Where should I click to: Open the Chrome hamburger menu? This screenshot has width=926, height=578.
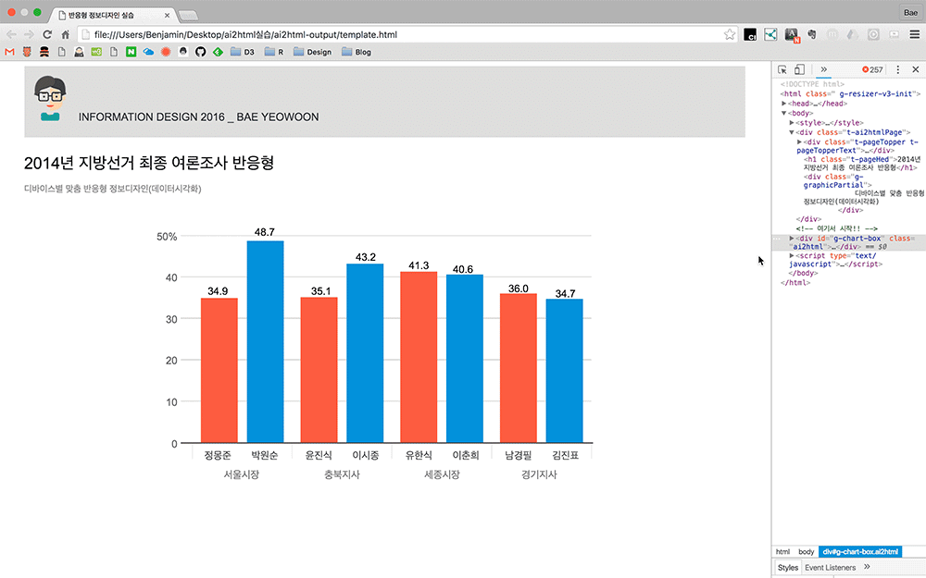pyautogui.click(x=914, y=35)
